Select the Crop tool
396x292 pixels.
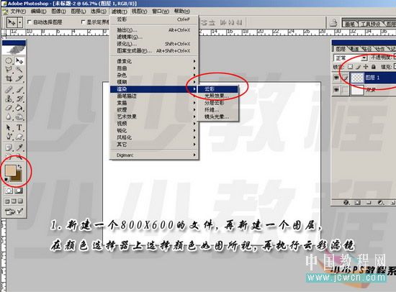tap(9, 78)
